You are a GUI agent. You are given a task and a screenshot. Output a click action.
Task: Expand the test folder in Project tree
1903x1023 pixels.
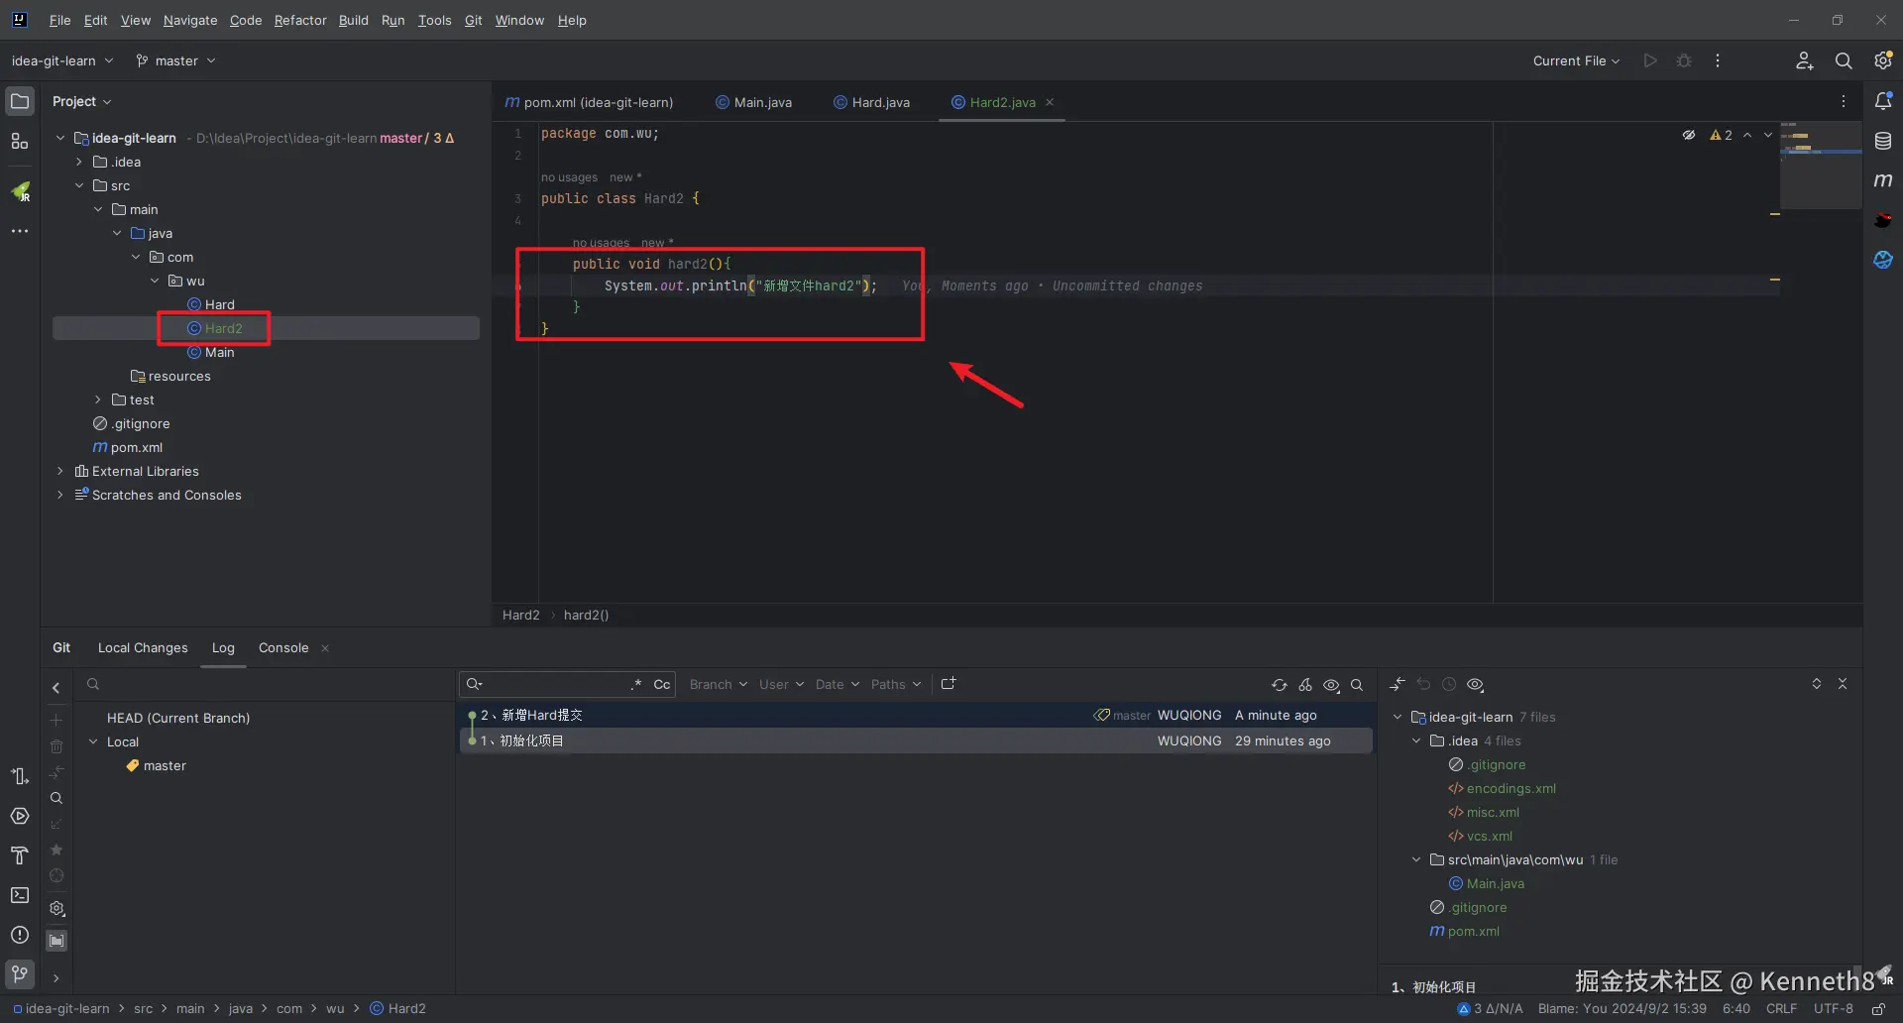(x=98, y=399)
